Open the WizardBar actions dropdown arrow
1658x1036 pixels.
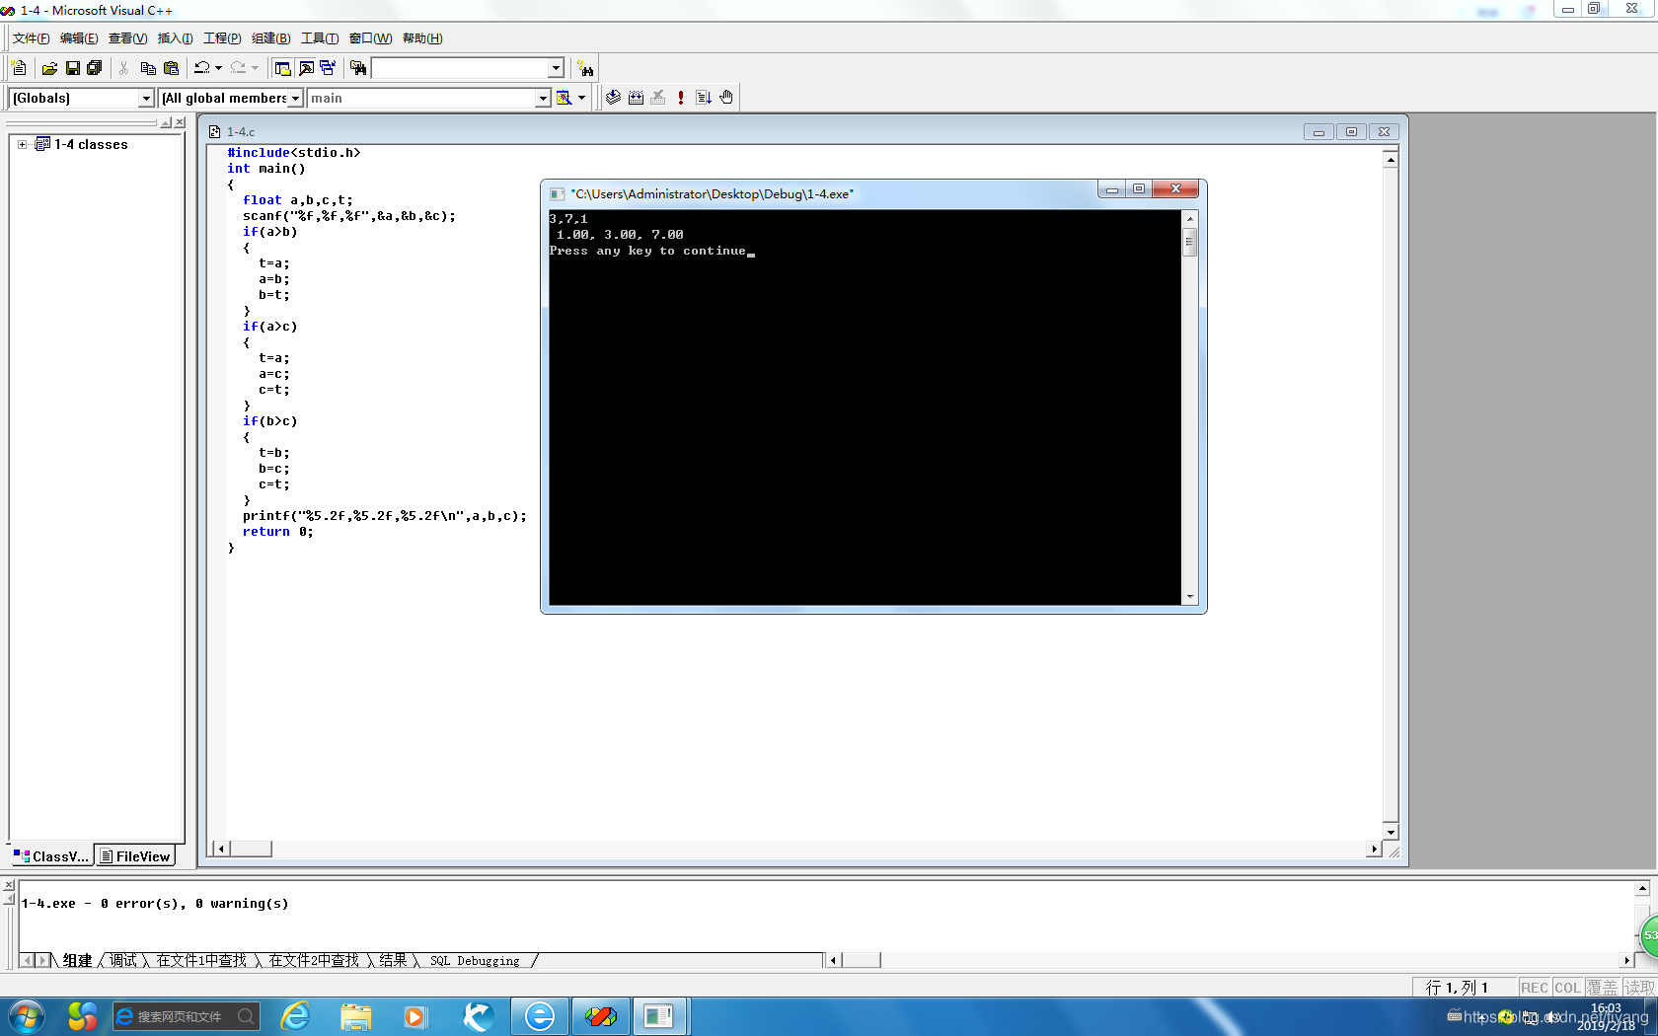(581, 98)
